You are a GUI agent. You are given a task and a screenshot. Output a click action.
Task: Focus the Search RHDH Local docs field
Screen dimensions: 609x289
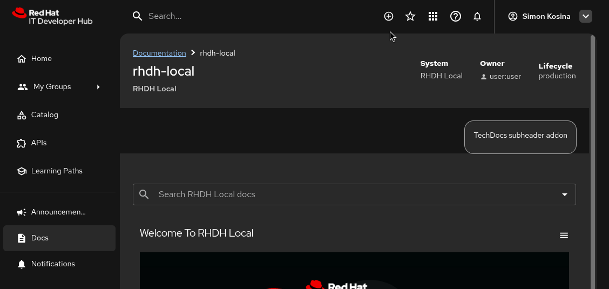[351, 194]
